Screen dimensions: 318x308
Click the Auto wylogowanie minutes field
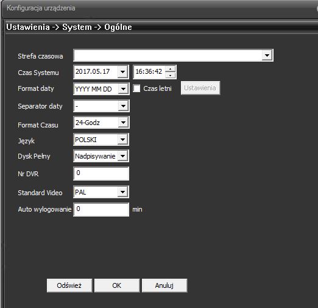point(101,209)
